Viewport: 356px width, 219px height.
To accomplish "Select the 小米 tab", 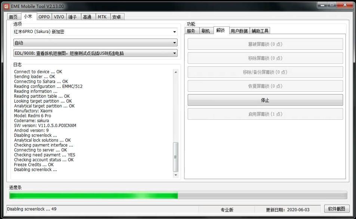I will coord(28,16).
